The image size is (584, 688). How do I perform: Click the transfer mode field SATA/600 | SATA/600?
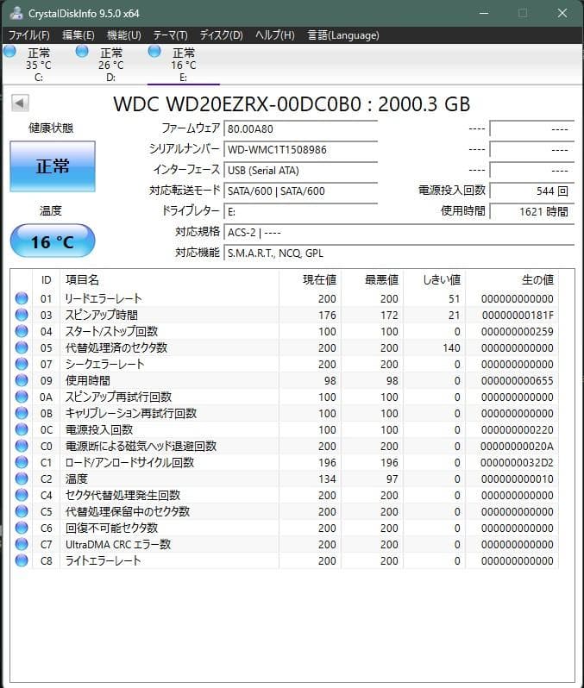[x=301, y=191]
